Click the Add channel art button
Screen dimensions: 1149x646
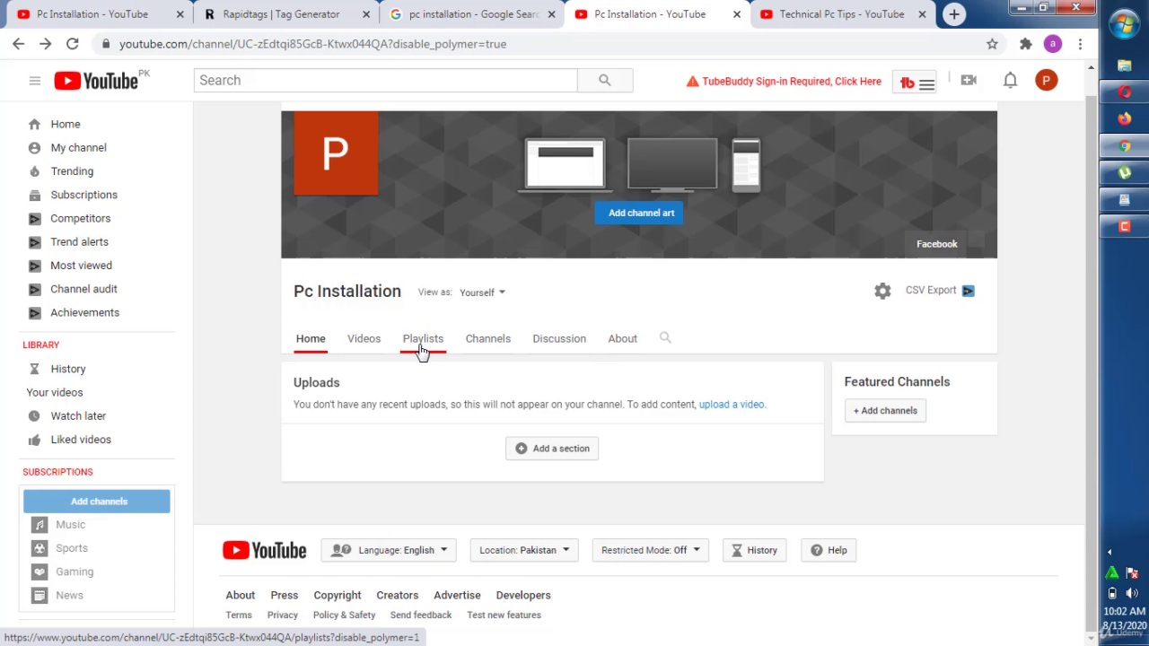click(641, 213)
